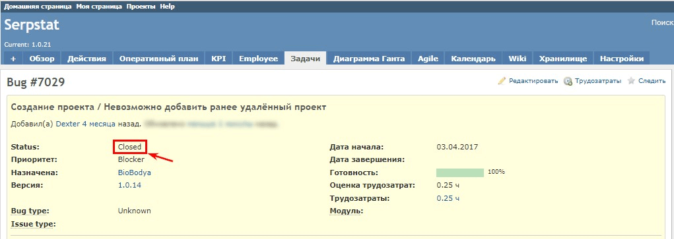
Task: Open the Employee tab
Action: coord(258,59)
